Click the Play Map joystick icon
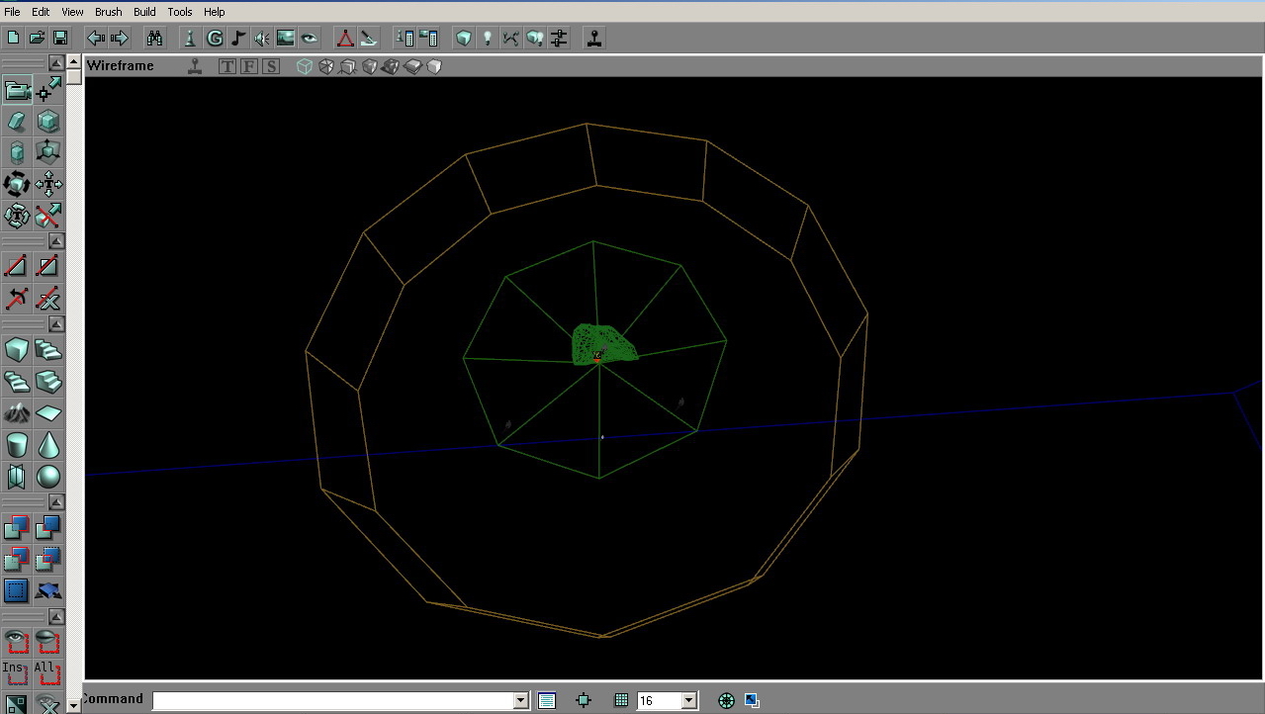The width and height of the screenshot is (1265, 714). coord(593,39)
